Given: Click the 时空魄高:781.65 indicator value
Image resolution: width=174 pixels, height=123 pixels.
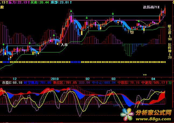Looking at the screenshot, I should click(37, 83).
